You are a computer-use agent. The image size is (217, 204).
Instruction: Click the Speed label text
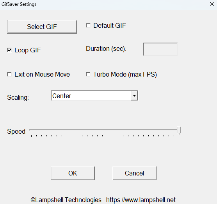point(17,131)
